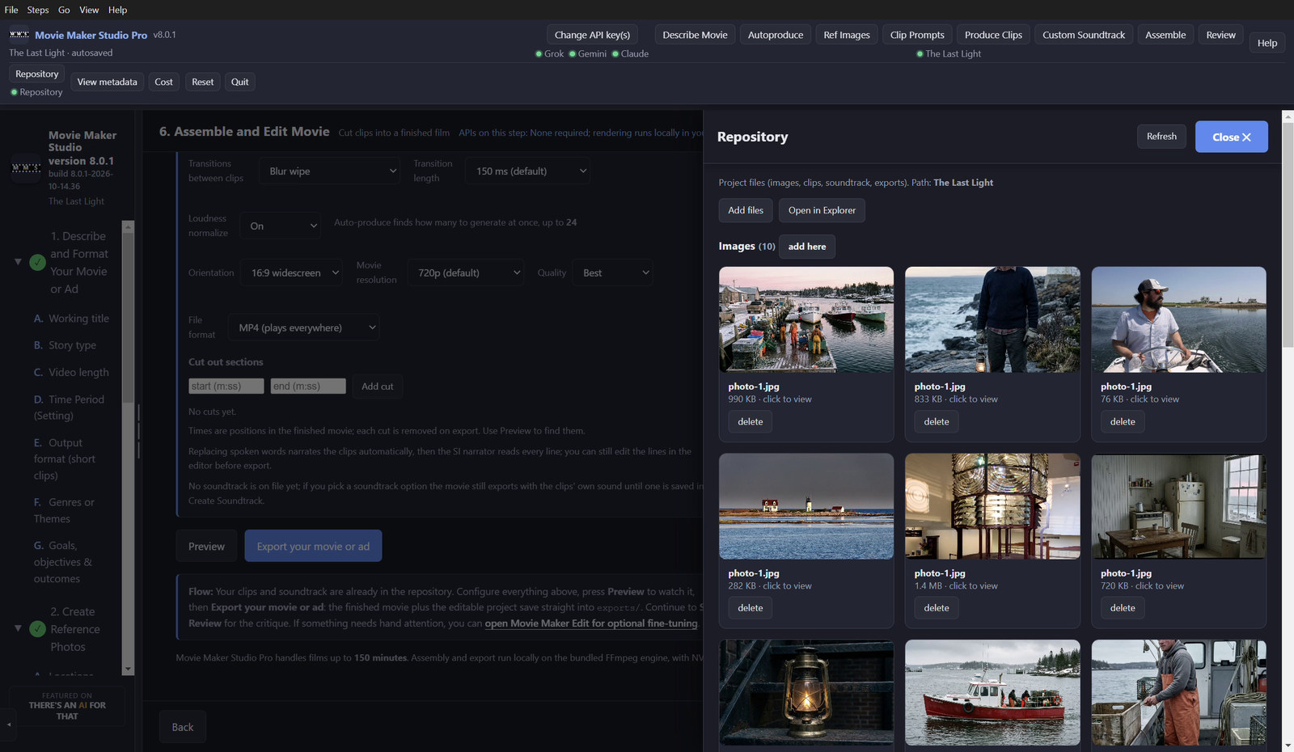The image size is (1294, 752).
Task: Open the File menu
Action: [11, 10]
